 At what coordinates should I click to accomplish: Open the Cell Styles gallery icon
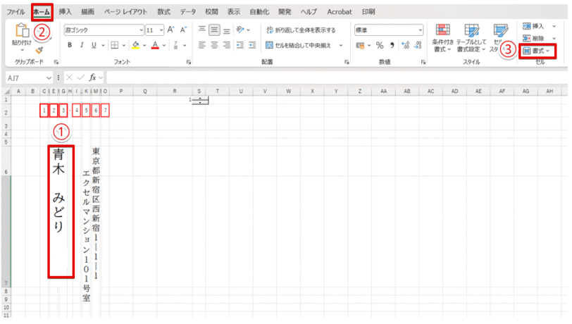click(x=499, y=32)
